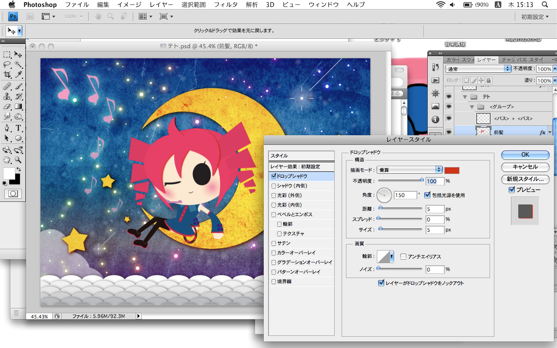The width and height of the screenshot is (557, 348).
Task: Open the layer blend mode 通常 dropdown
Action: (x=478, y=69)
